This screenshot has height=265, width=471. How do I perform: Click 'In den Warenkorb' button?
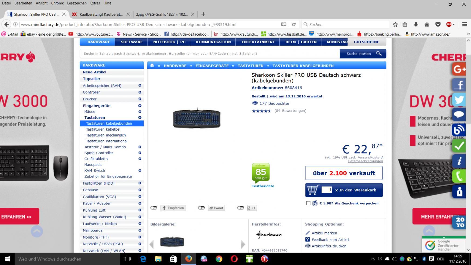point(344,190)
